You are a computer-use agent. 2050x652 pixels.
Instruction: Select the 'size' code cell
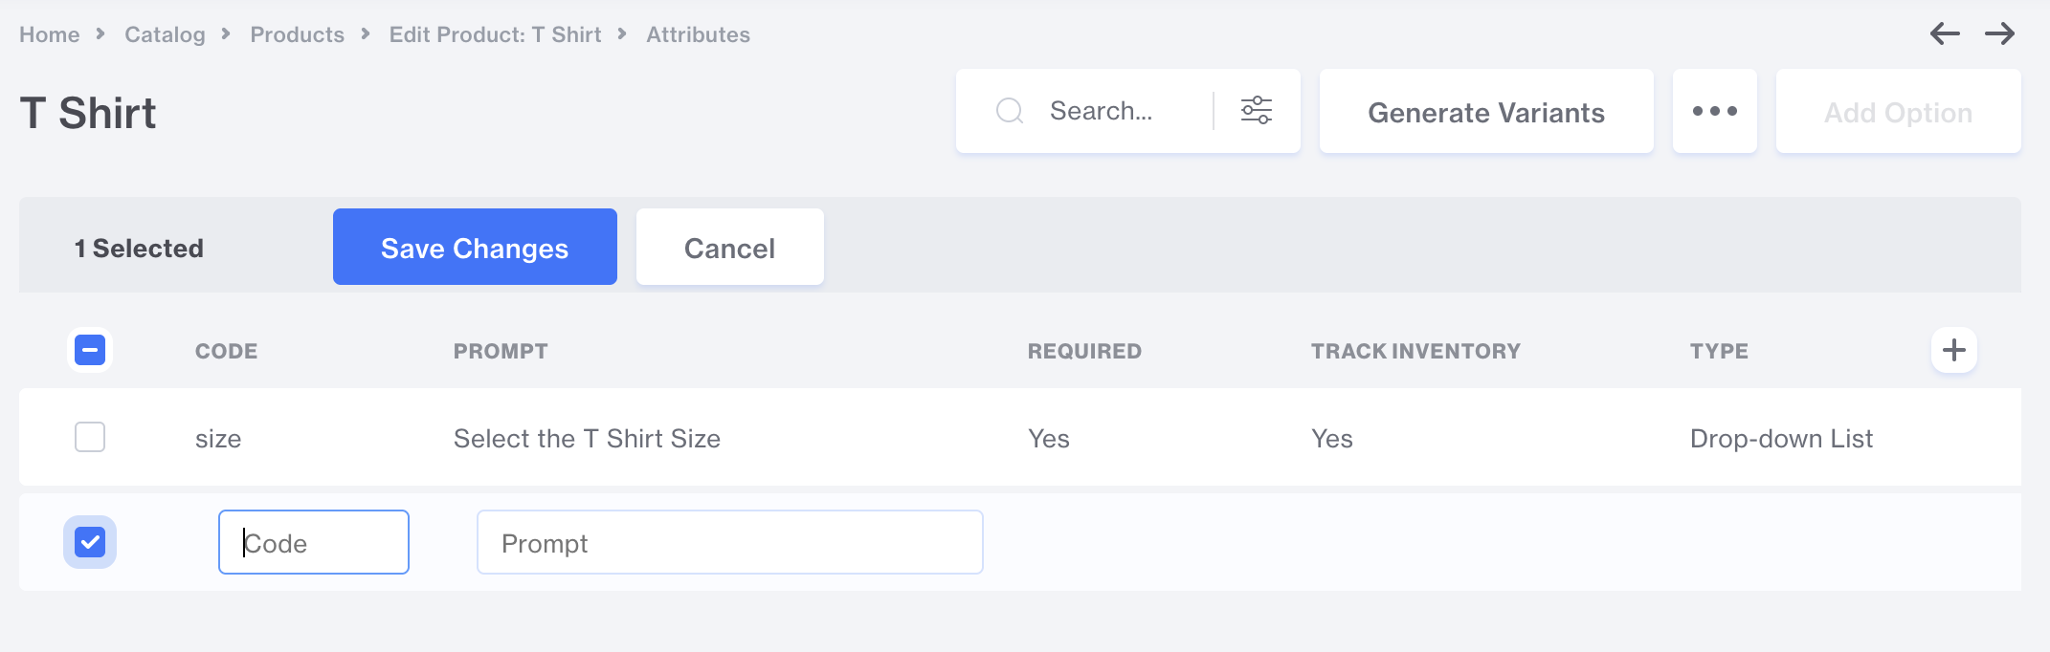[218, 439]
